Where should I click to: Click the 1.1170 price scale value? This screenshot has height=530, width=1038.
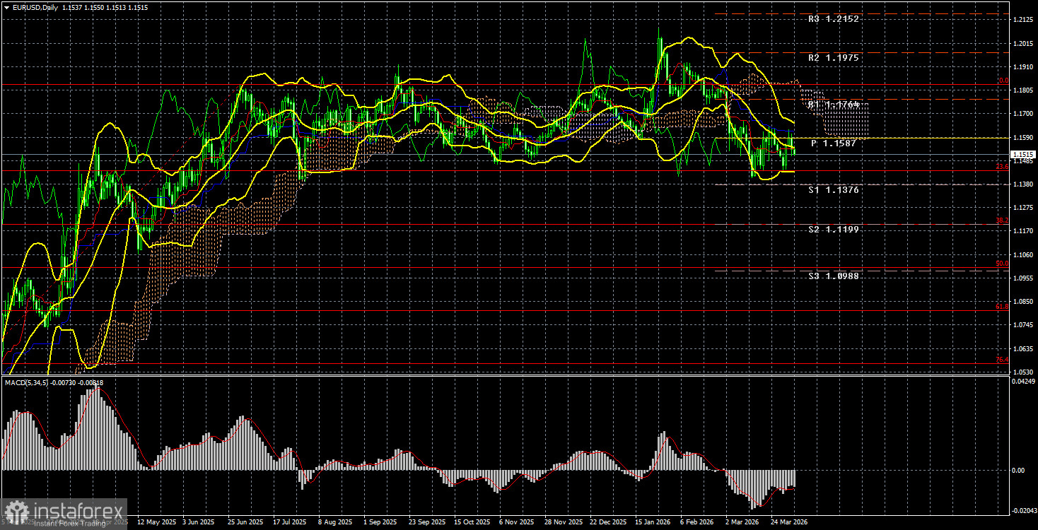1023,231
